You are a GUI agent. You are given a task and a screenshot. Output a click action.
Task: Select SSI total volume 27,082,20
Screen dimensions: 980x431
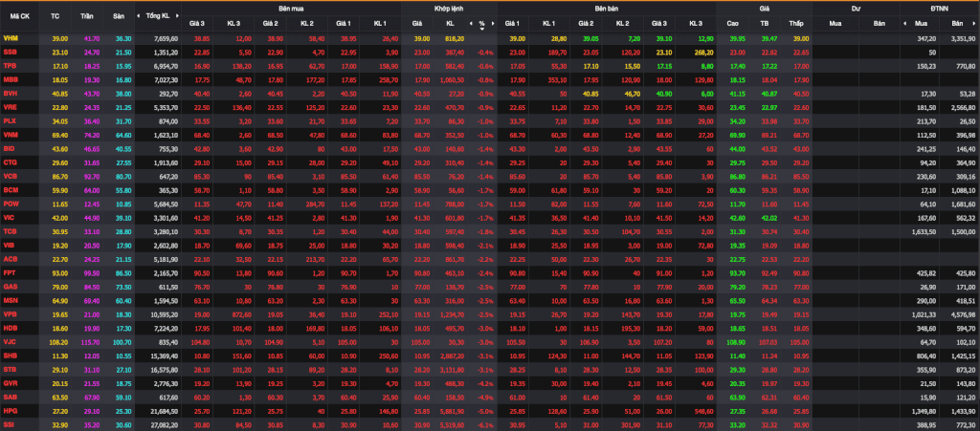coord(166,423)
